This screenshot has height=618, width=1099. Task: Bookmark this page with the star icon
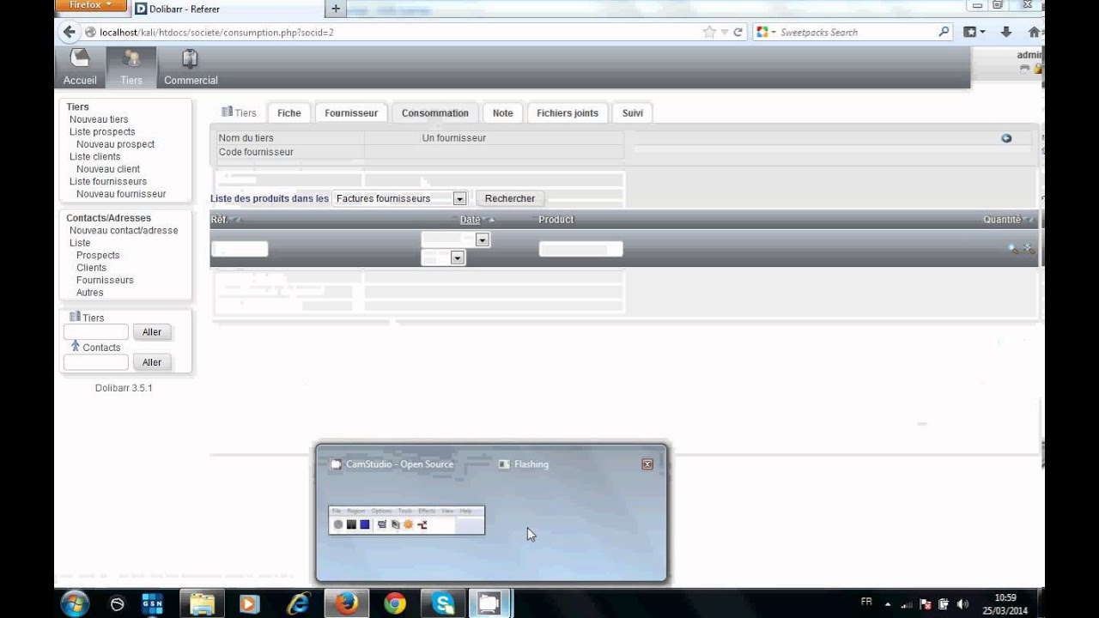click(709, 32)
